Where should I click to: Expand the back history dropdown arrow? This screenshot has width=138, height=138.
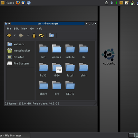[x=15, y=35]
